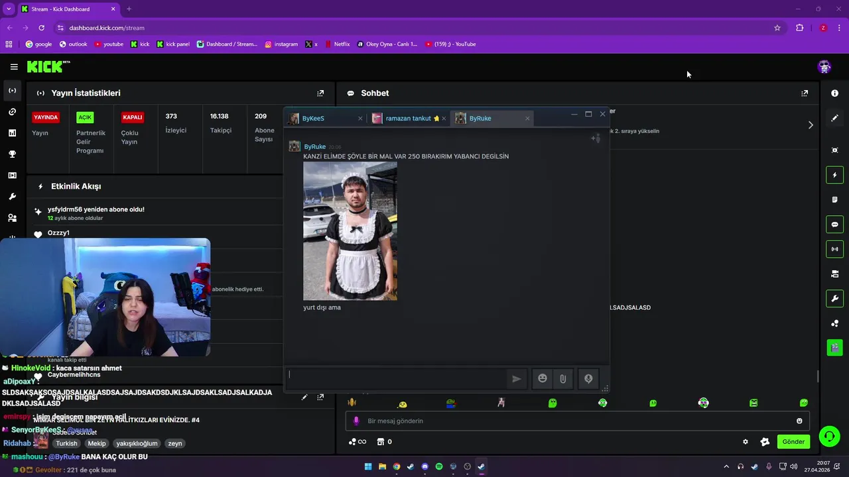
Task: Focus the Steam chat message input
Action: click(396, 378)
